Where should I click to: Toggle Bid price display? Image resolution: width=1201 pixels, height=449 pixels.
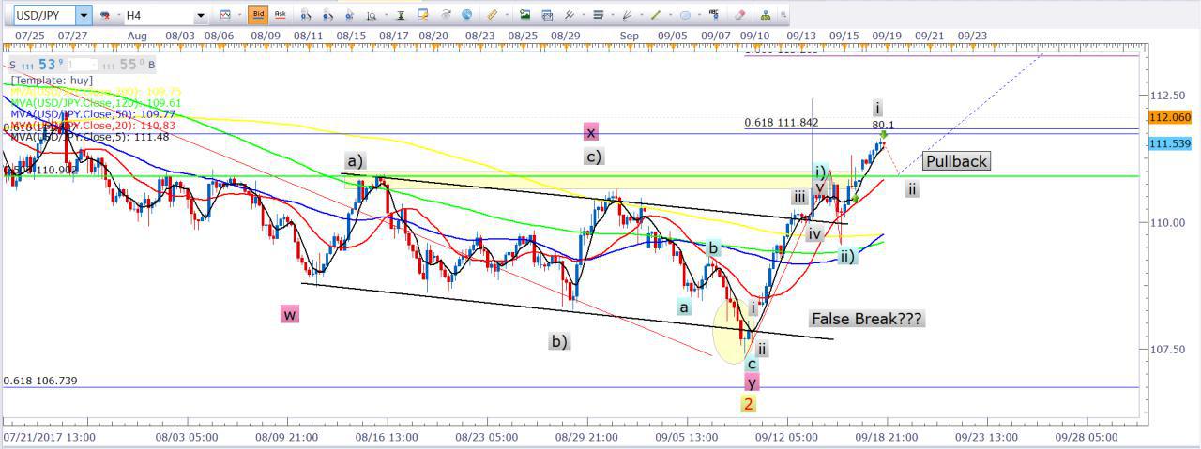pyautogui.click(x=257, y=15)
